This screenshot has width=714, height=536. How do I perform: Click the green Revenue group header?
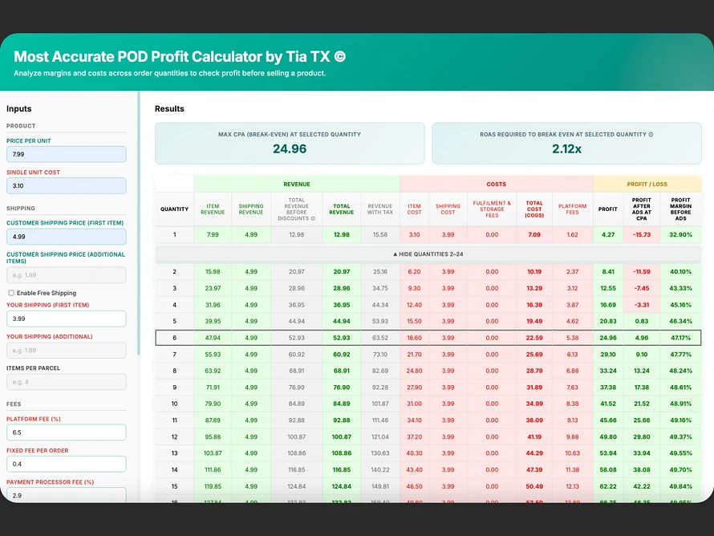click(x=297, y=184)
